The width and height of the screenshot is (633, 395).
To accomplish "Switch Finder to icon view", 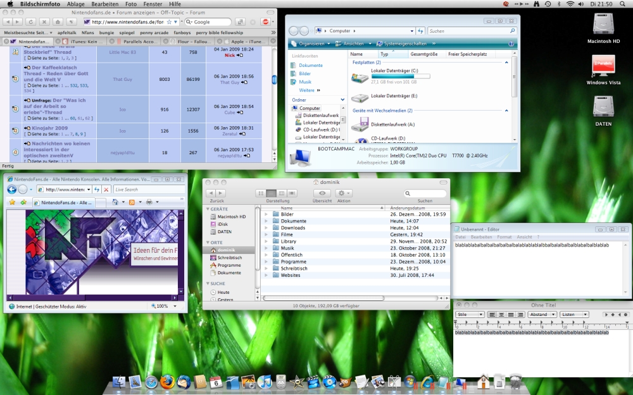I will [x=261, y=193].
